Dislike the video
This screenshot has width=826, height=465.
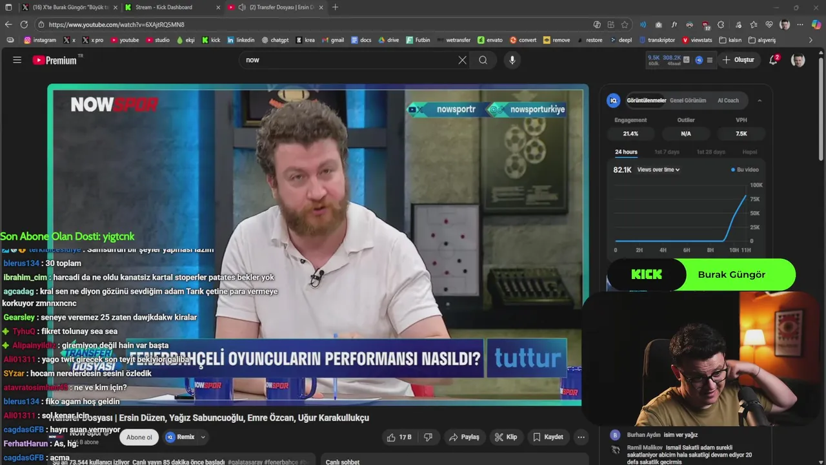(427, 437)
